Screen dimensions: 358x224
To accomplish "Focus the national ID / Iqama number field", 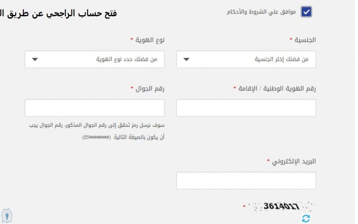I will coord(246,108).
